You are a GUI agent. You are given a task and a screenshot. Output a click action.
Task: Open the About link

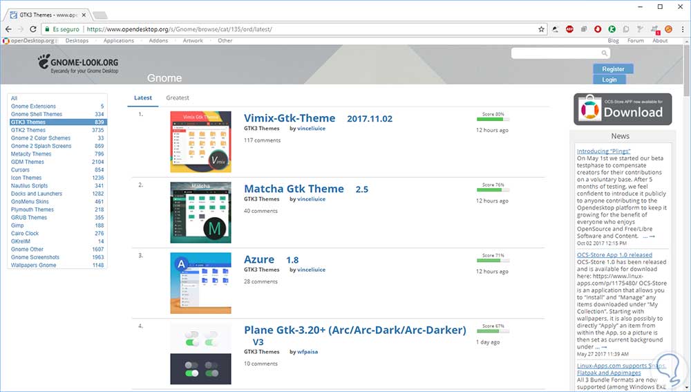[x=660, y=41]
